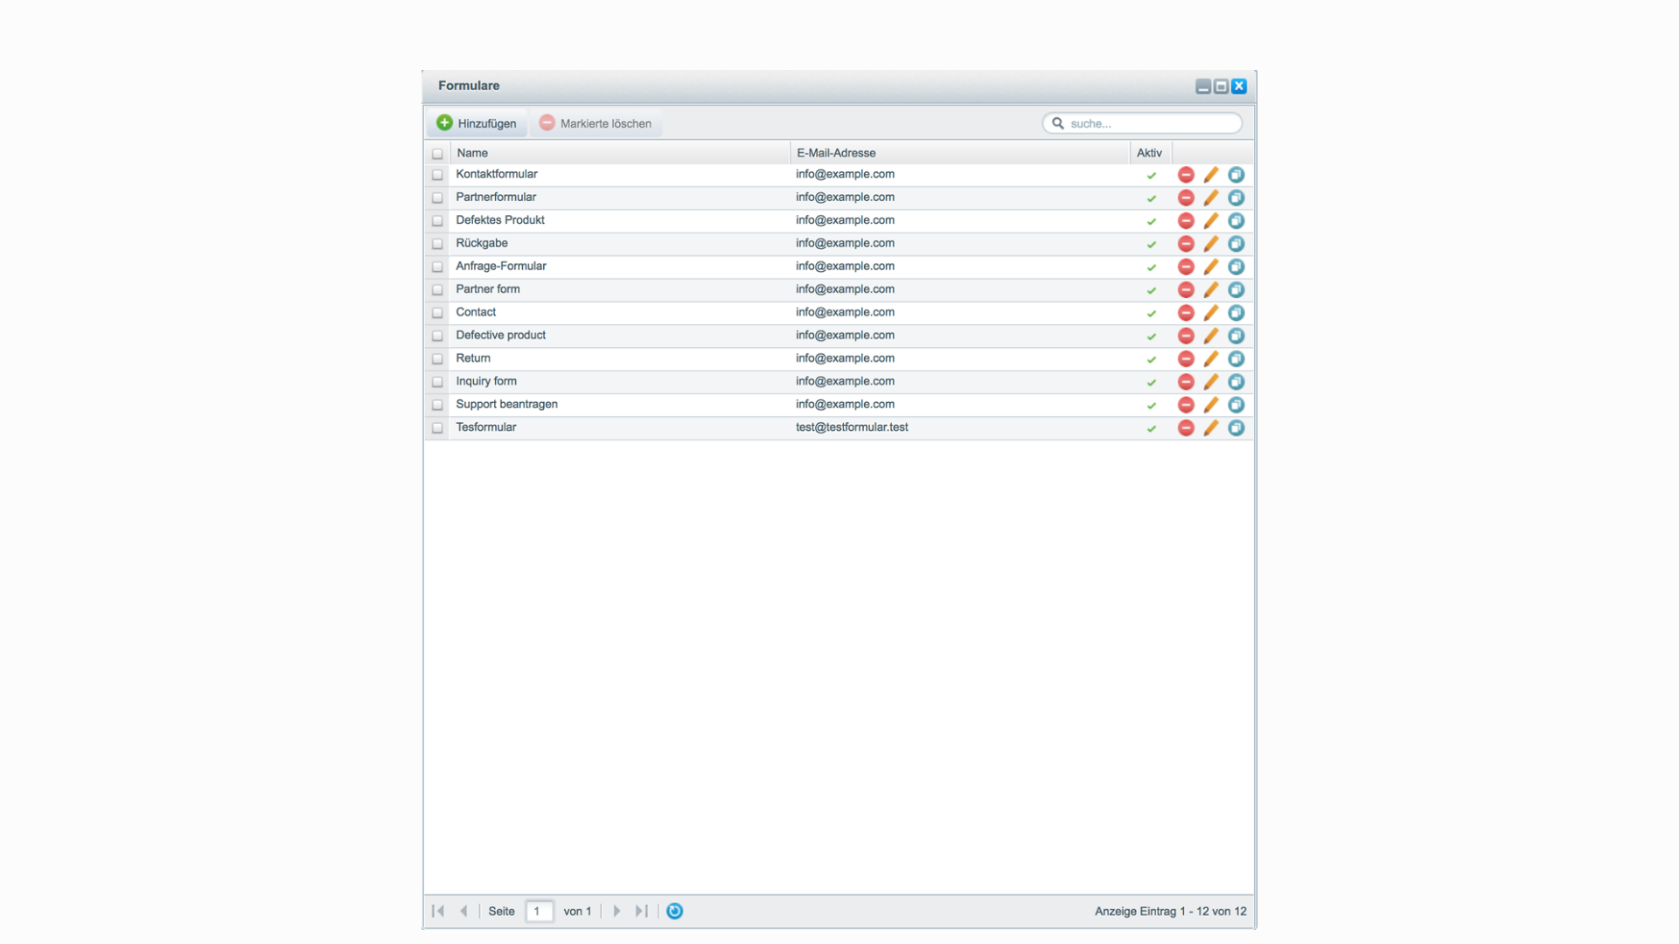
Task: Tick the Anfrage-Formular checkbox
Action: coord(437,267)
